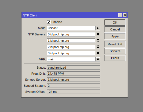Open the Servers list
The height and width of the screenshot is (112, 143).
[x=115, y=51]
